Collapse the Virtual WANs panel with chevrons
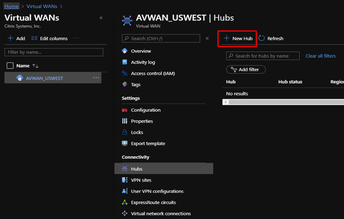The width and height of the screenshot is (344, 219). tap(101, 18)
